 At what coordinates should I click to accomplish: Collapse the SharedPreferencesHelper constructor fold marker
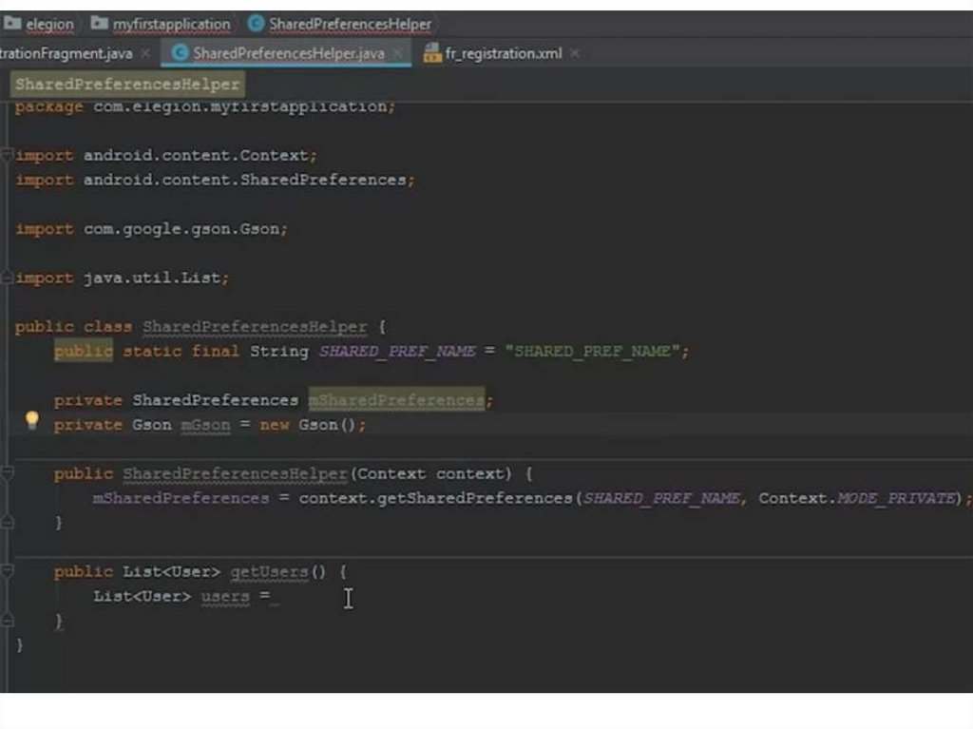(7, 473)
